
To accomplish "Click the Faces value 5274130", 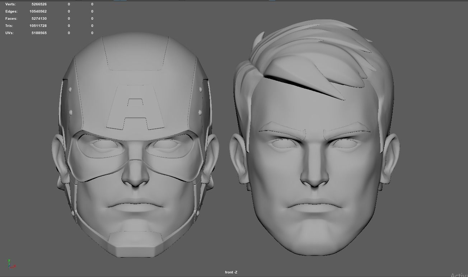I will [x=39, y=19].
